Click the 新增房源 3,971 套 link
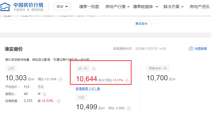The image size is (211, 116). coord(88,89)
